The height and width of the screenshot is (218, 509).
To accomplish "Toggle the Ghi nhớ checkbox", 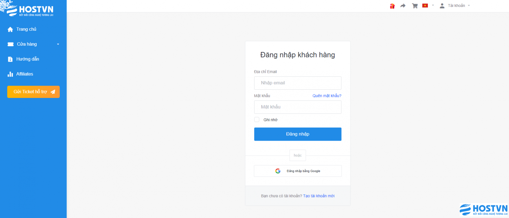I will (257, 119).
